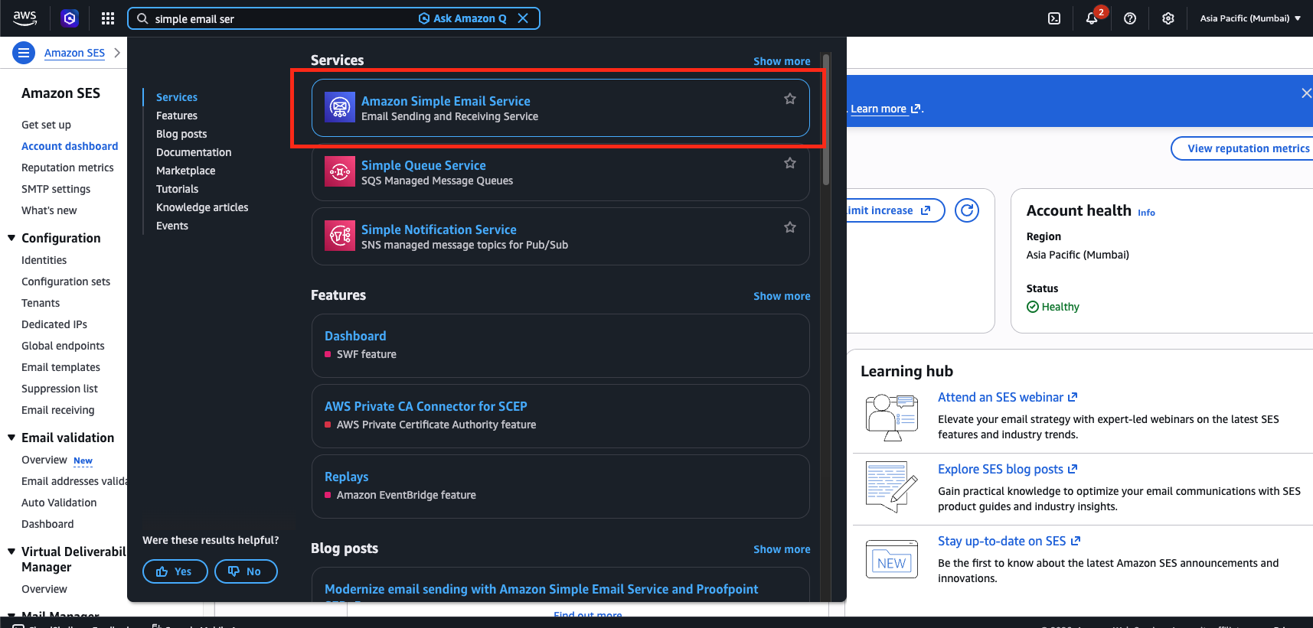
Task: Click the search results panel scrollbar
Action: pyautogui.click(x=826, y=119)
